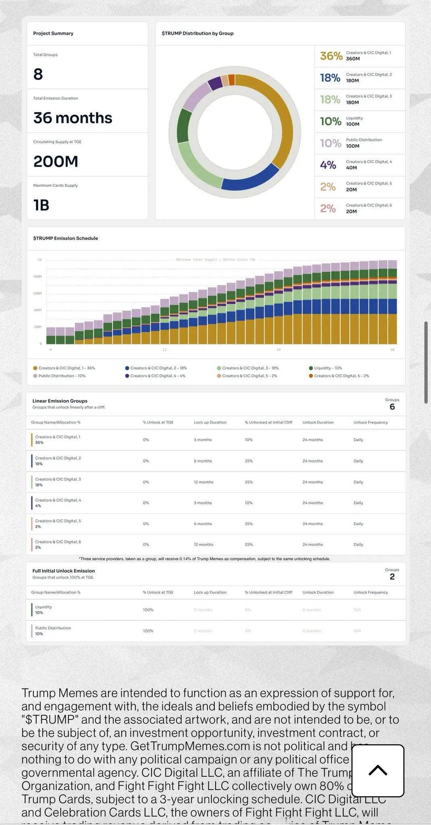This screenshot has height=825, width=431.
Task: Click the first bar at month 0 in emission chart
Action: pos(51,336)
